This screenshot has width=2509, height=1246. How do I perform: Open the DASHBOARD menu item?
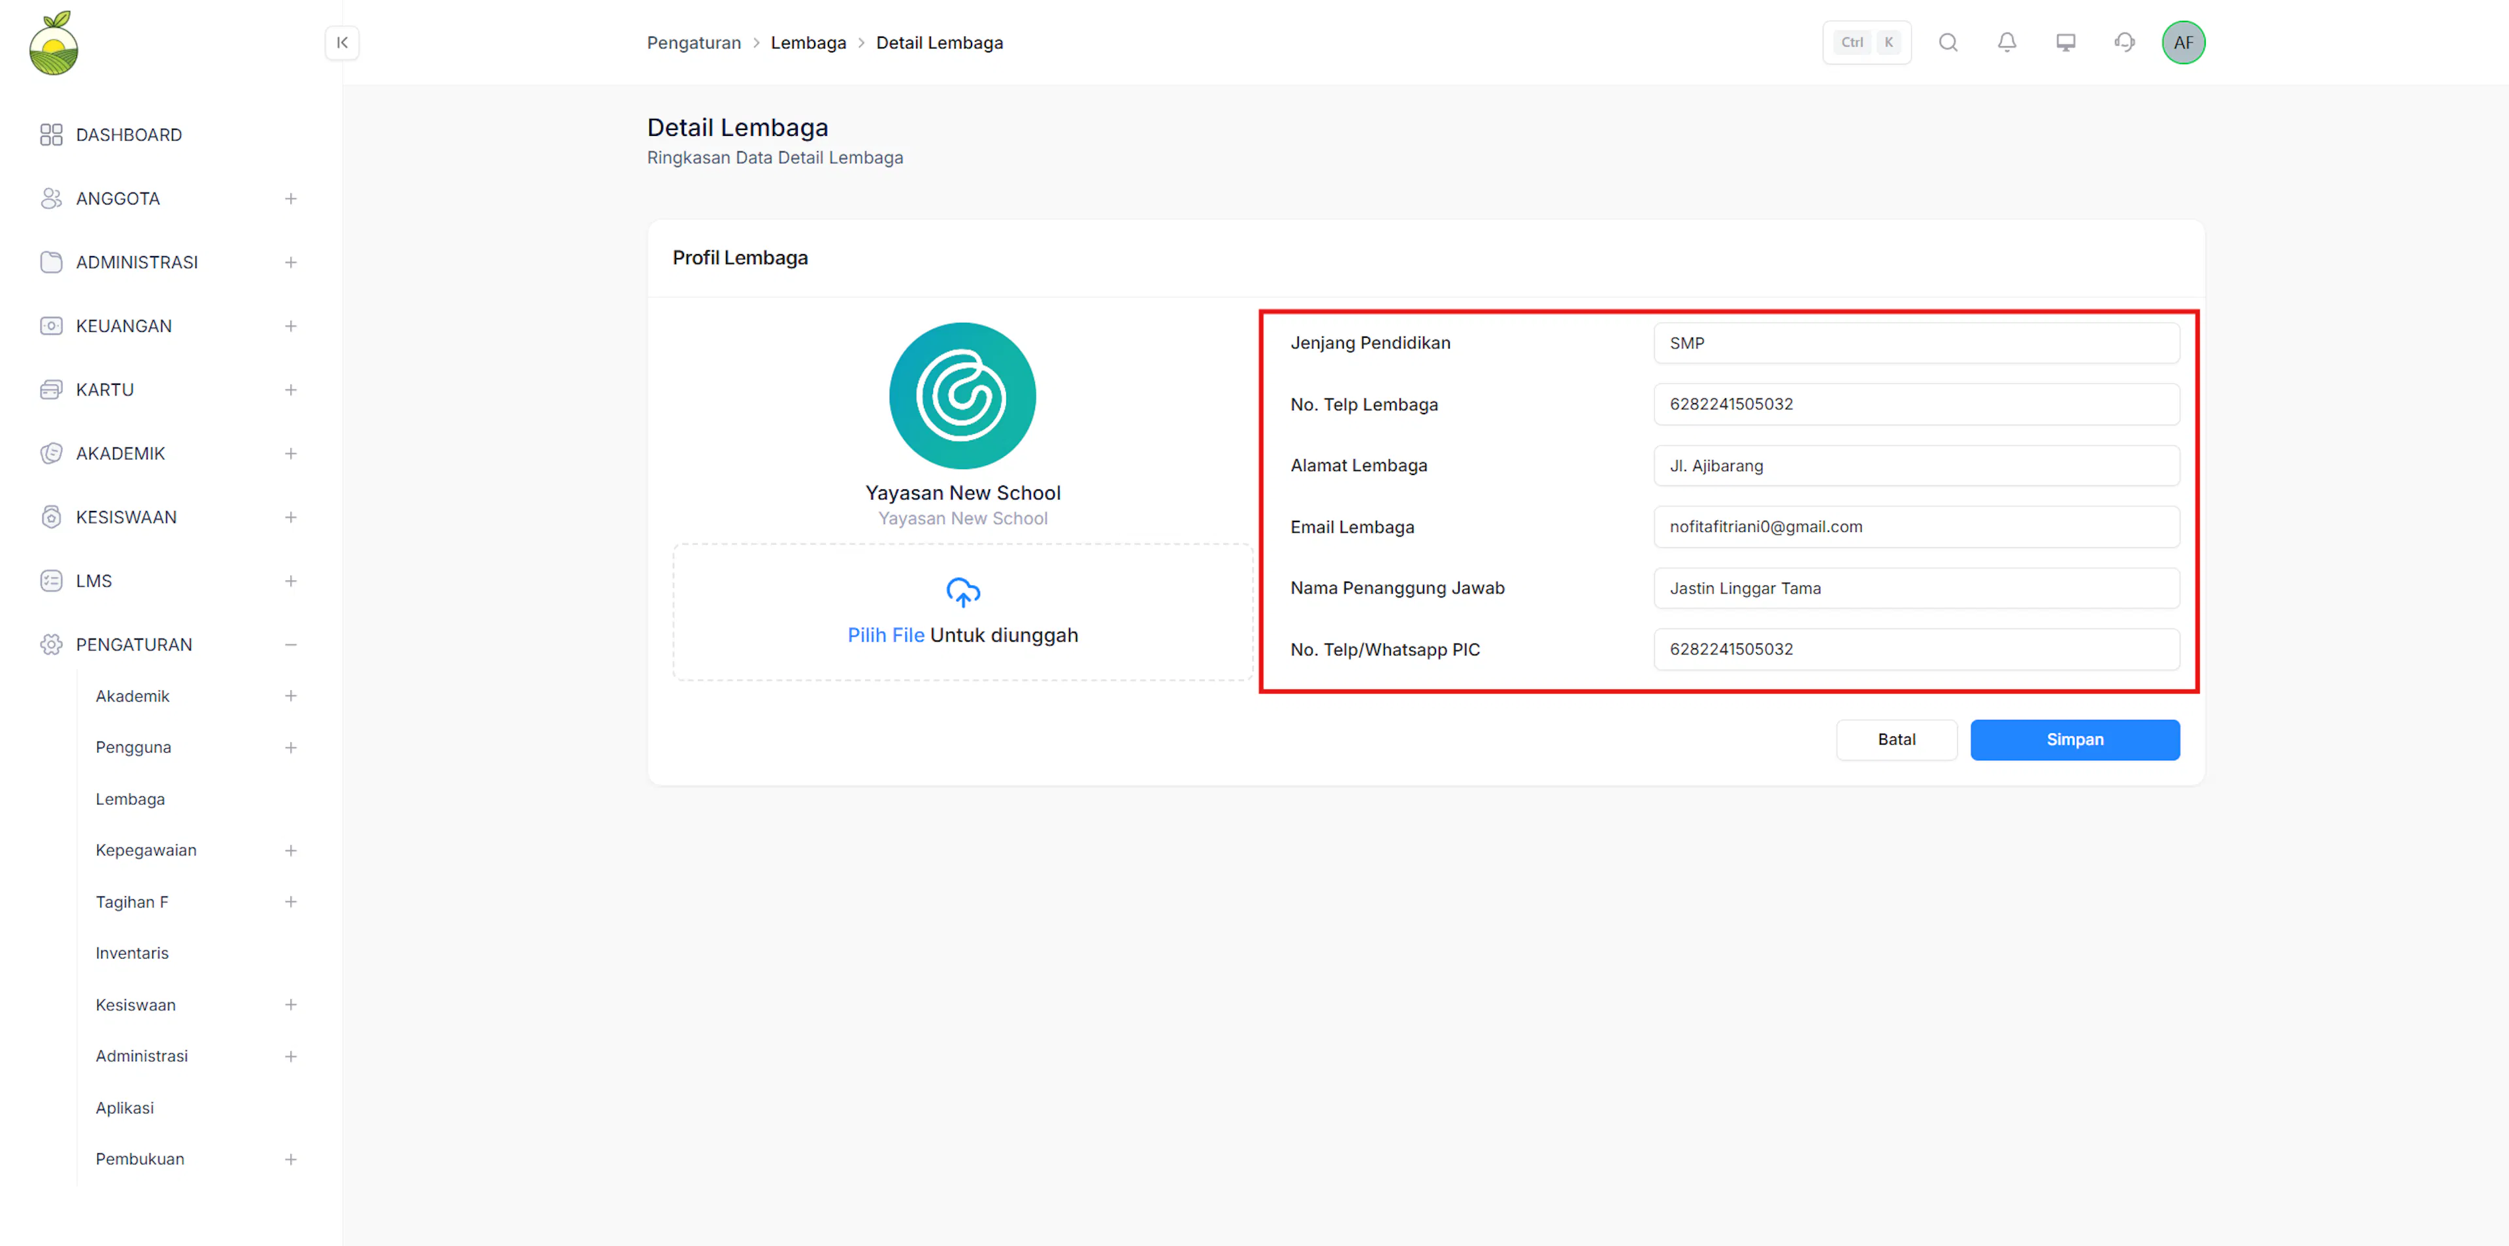(129, 135)
